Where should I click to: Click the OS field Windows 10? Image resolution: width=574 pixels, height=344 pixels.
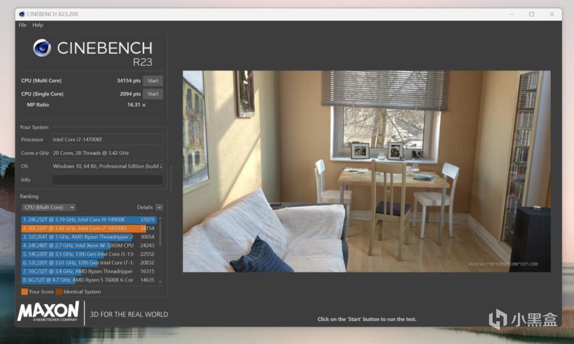[x=107, y=167]
